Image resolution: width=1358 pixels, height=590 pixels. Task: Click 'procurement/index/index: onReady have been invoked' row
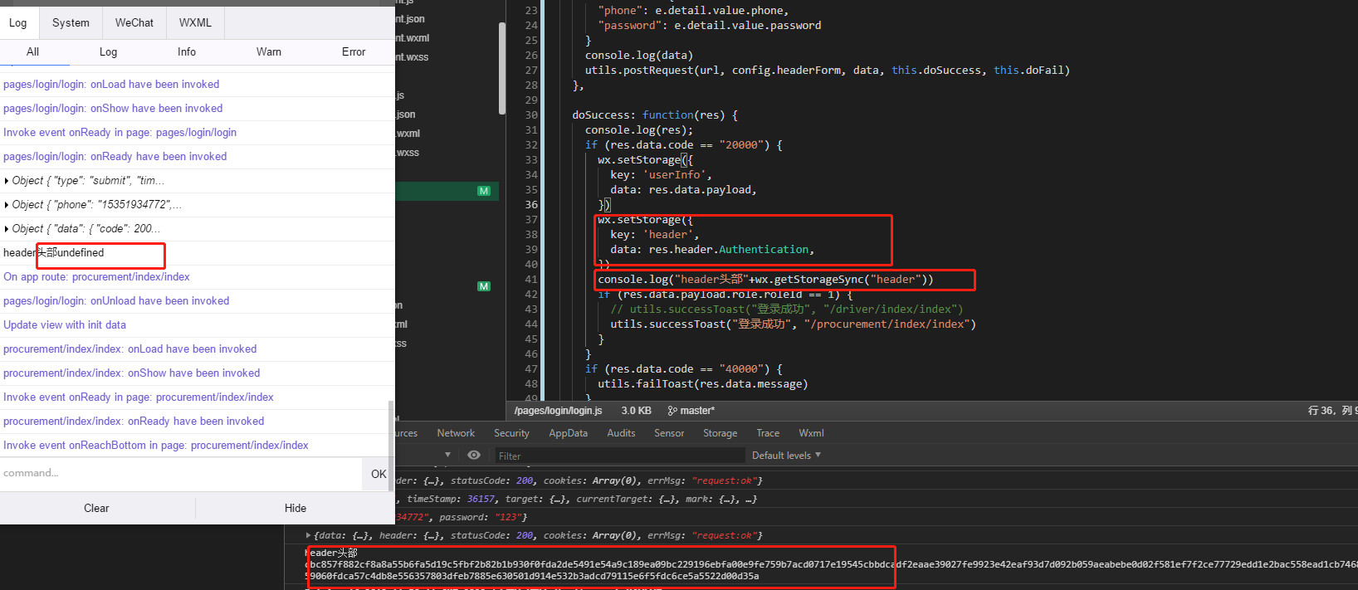coord(197,421)
